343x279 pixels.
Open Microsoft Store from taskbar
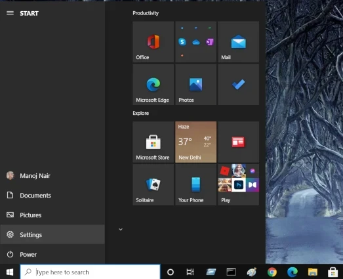(333, 272)
